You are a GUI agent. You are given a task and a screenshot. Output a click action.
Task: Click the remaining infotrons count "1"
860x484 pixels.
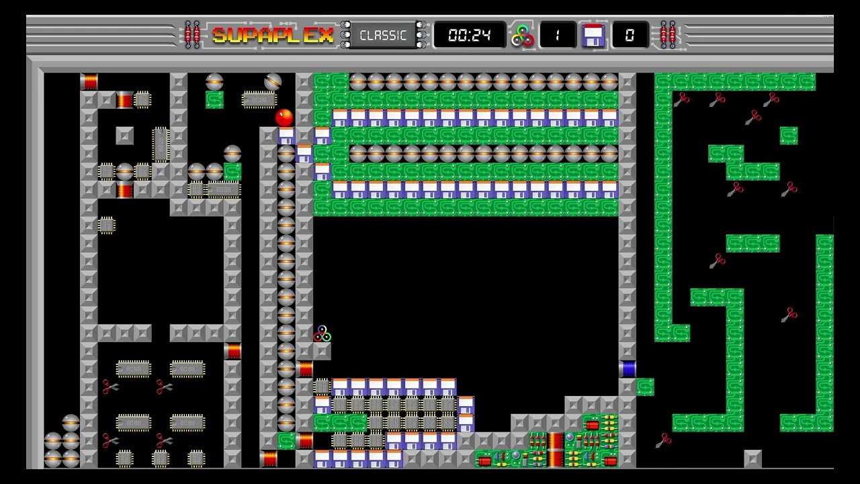pyautogui.click(x=557, y=35)
